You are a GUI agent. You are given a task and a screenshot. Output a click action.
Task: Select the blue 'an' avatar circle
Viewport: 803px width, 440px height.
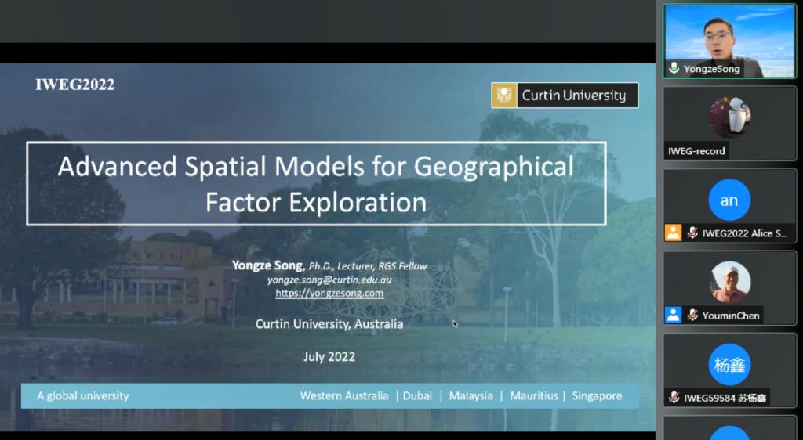(729, 200)
